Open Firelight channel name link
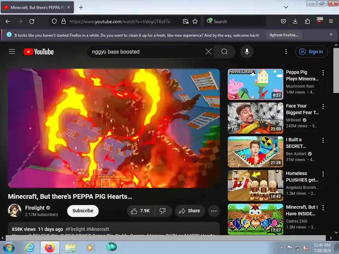The height and width of the screenshot is (254, 339). [35, 208]
